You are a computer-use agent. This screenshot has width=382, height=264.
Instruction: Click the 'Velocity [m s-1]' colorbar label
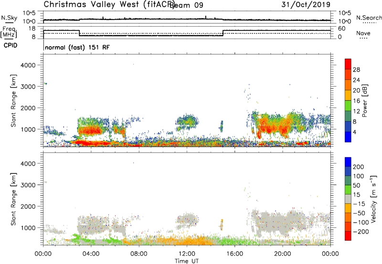(373, 199)
